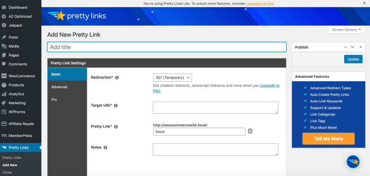
Task: Click the Pages stack icon
Action: [4, 55]
